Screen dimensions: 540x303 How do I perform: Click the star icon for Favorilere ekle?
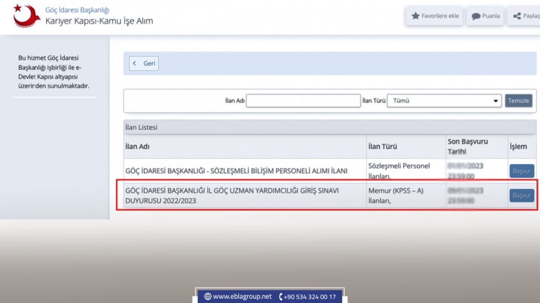(415, 16)
